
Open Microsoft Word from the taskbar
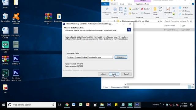pos(74,105)
